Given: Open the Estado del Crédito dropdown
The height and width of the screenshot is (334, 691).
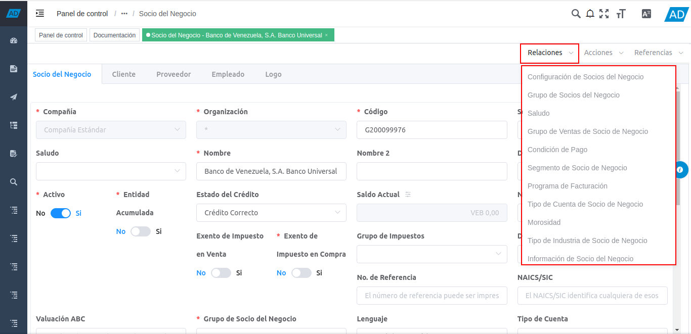Looking at the screenshot, I should pos(271,213).
